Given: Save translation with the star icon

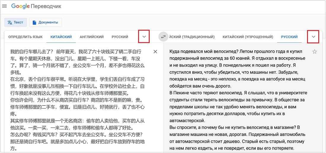Looking at the screenshot, I should [314, 52].
